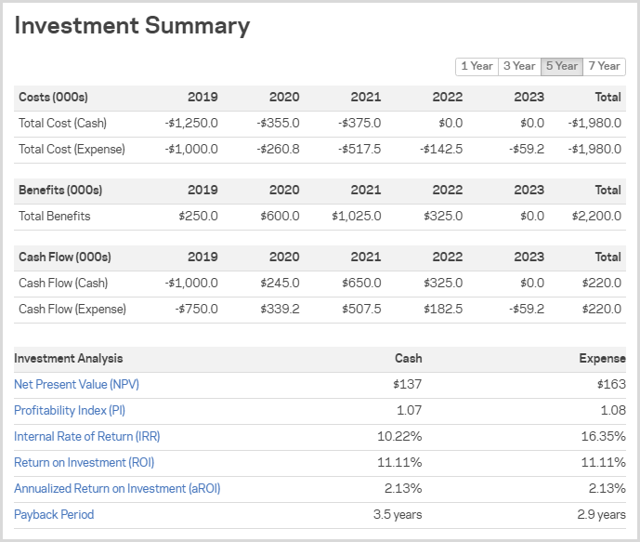The width and height of the screenshot is (640, 542).
Task: Click the Benefits (000s) table header
Action: [60, 190]
